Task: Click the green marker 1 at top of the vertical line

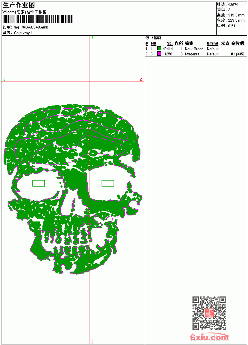Action: (93, 38)
